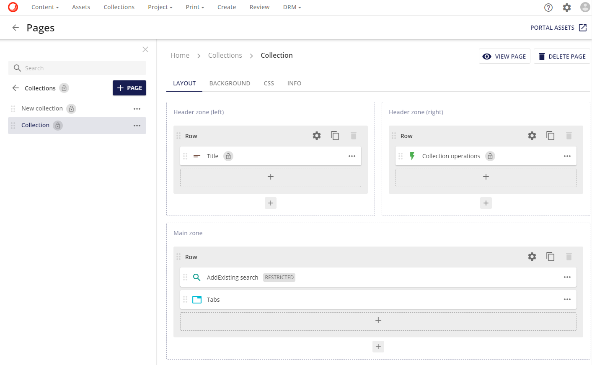The width and height of the screenshot is (592, 365).
Task: Duplicate the Header zone left Row
Action: (x=335, y=136)
